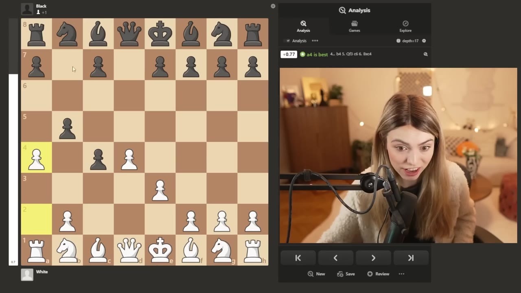Screen dimensions: 521x293
Task: Open board settings gear above the board
Action: (x=273, y=6)
